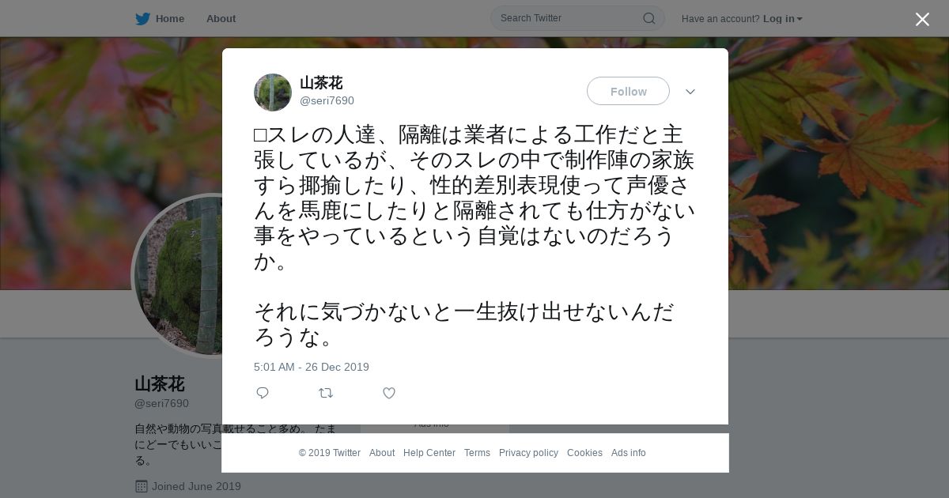Reply to the tweet via the speech bubble icon

tap(263, 393)
